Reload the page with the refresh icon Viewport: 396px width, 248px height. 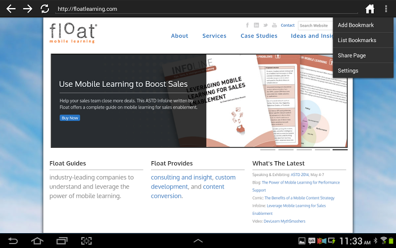pyautogui.click(x=45, y=8)
